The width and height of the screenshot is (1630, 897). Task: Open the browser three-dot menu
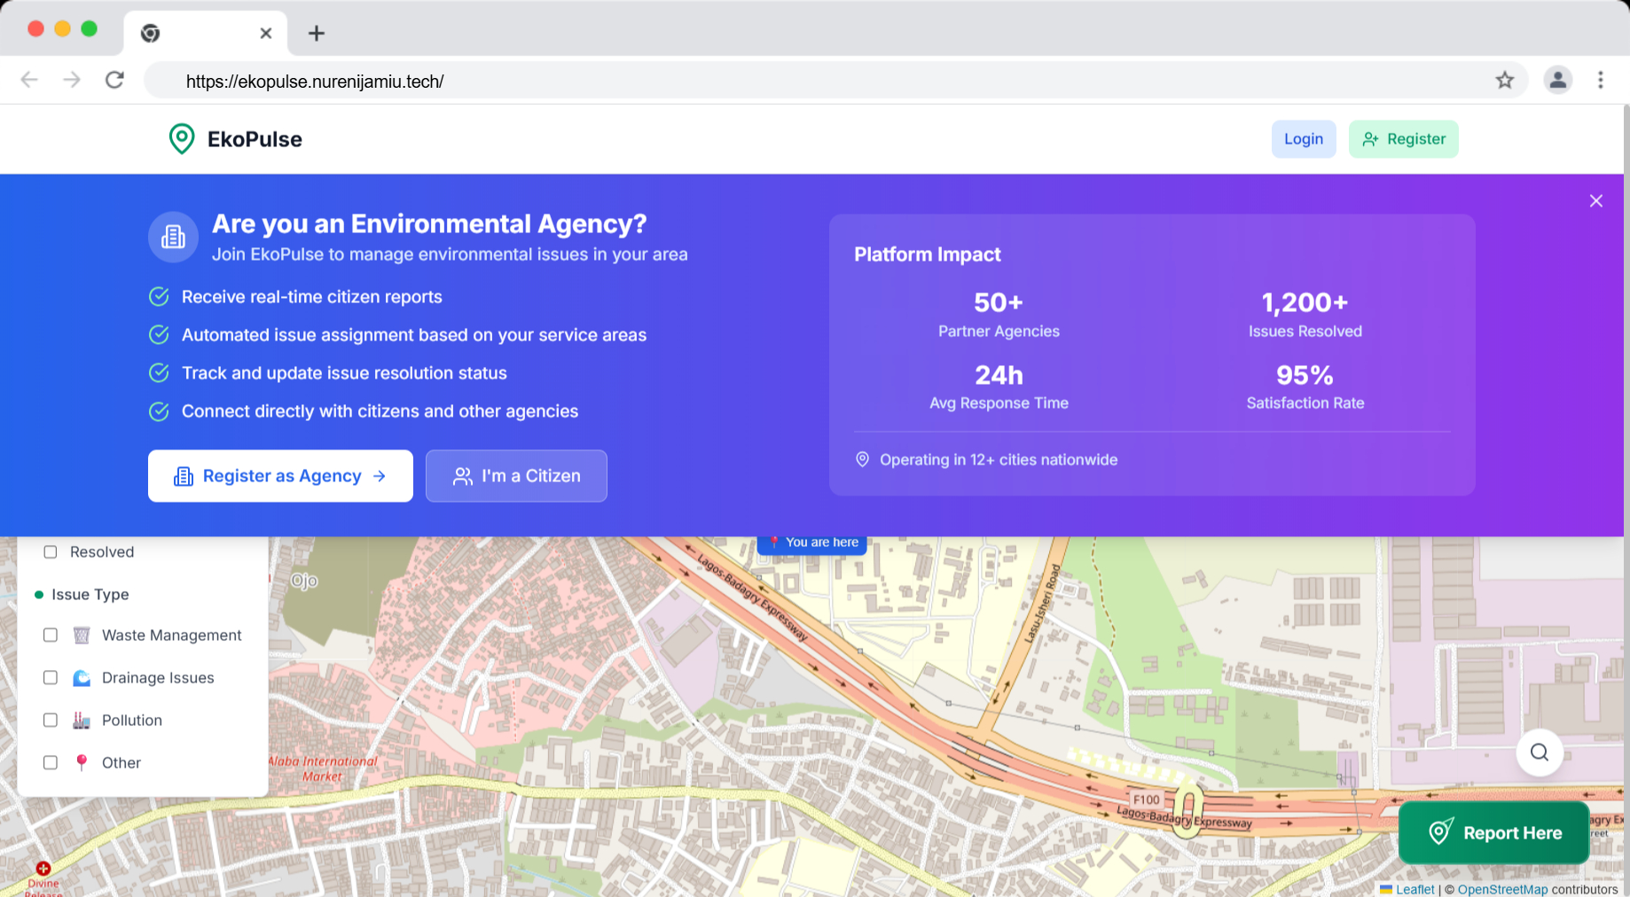pyautogui.click(x=1600, y=81)
